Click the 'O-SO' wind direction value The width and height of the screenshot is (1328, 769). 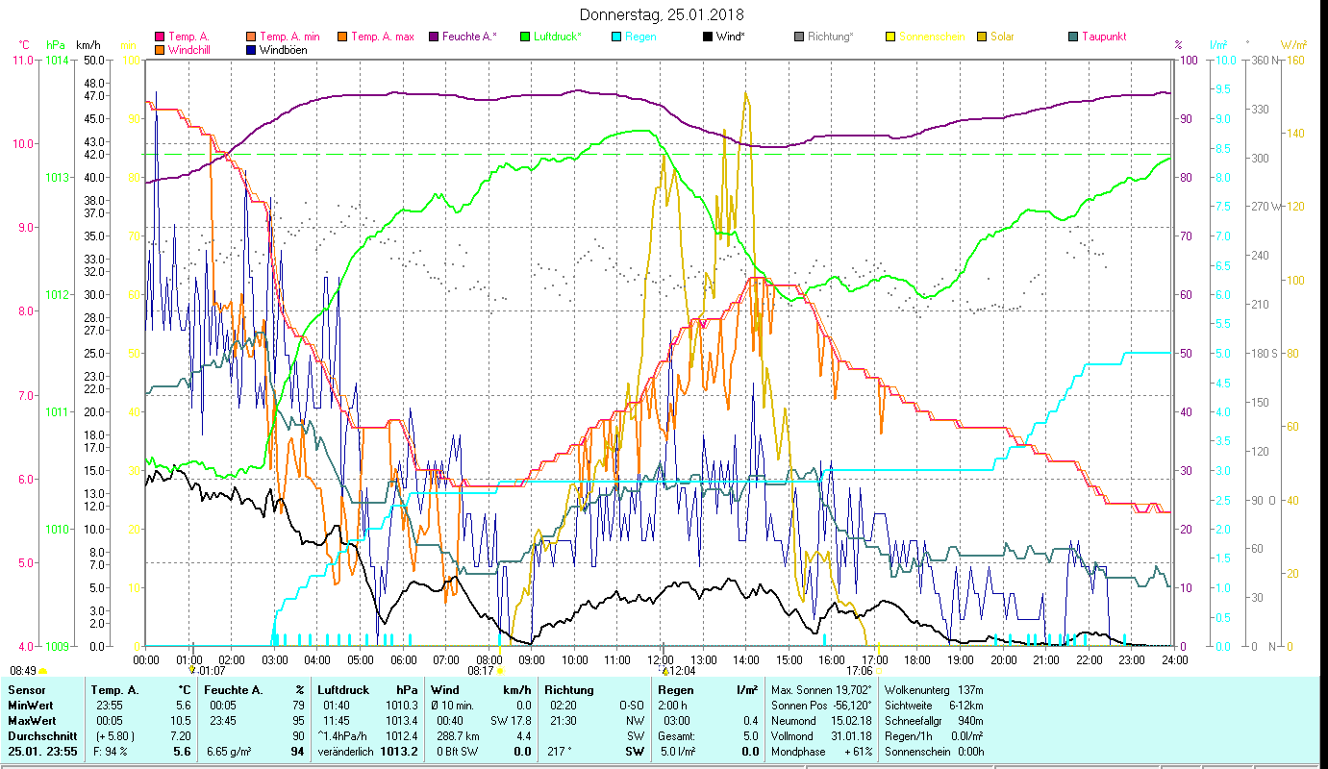click(631, 706)
